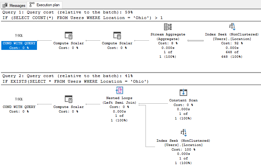Image resolution: width=261 pixels, height=167 pixels.
Task: Click the Stream Aggregate operator icon
Action: pos(168,27)
